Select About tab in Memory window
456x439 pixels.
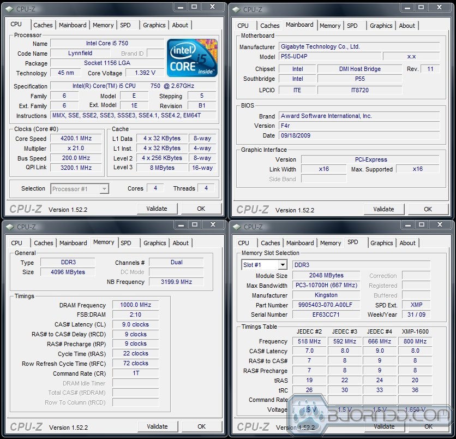181,243
